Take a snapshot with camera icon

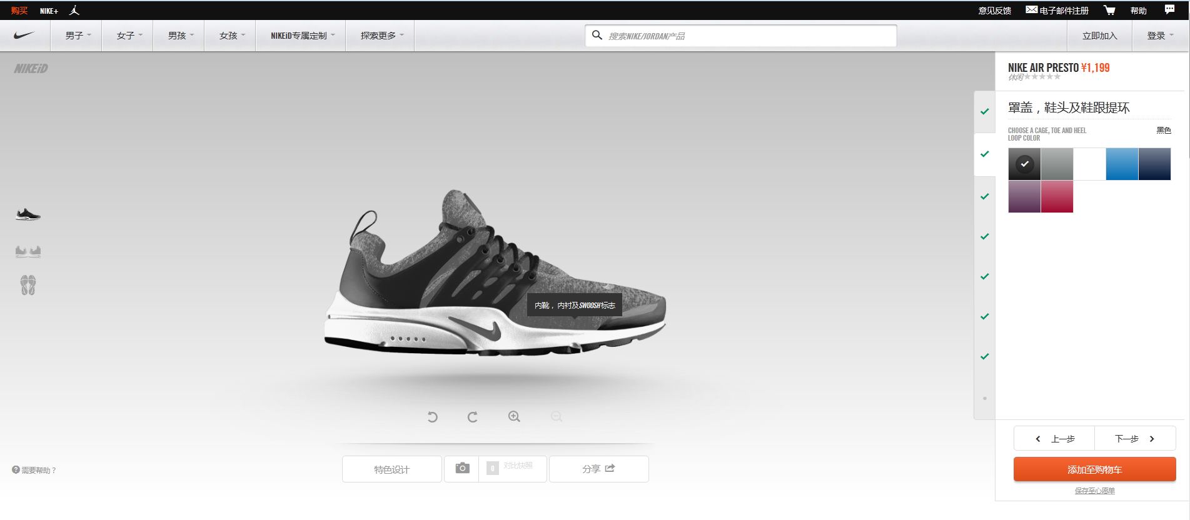[462, 469]
